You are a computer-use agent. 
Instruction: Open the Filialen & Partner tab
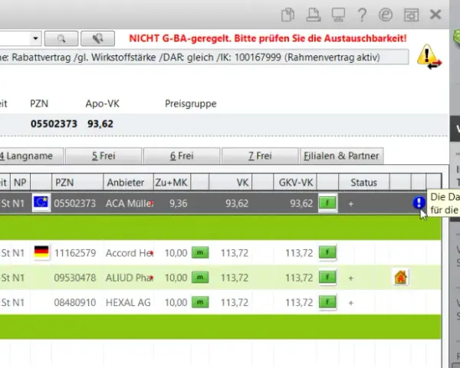(x=341, y=156)
